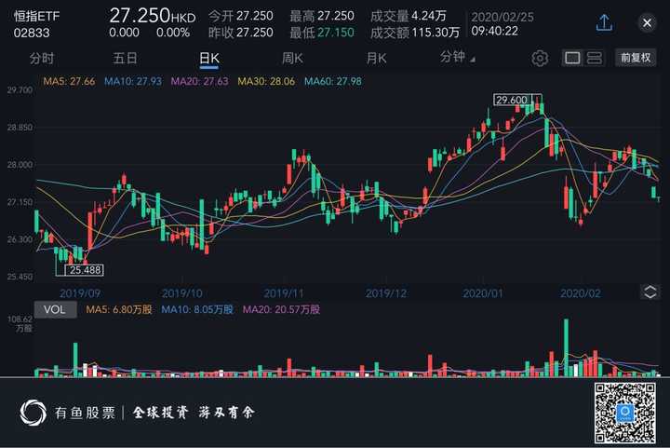The width and height of the screenshot is (670, 448).
Task: Click the 25.488 low price marker
Action: 84,270
